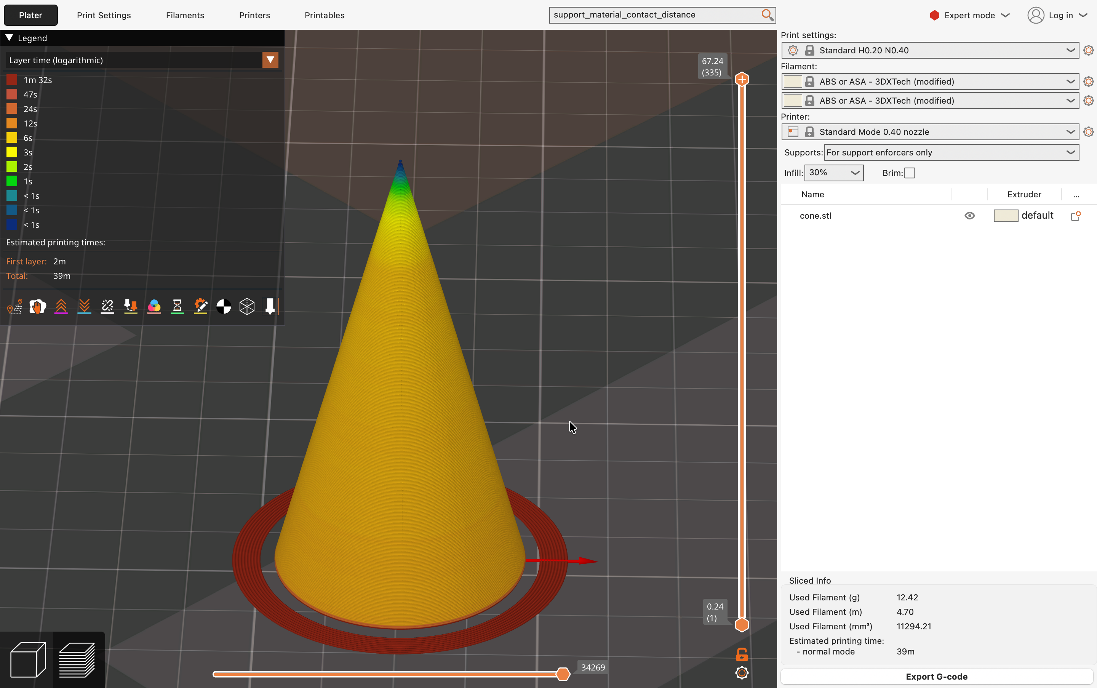This screenshot has height=688, width=1097.
Task: Open Filaments tab
Action: (x=185, y=15)
